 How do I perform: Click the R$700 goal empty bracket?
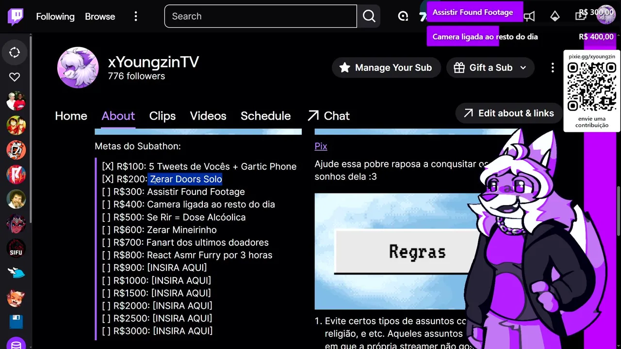pyautogui.click(x=106, y=242)
